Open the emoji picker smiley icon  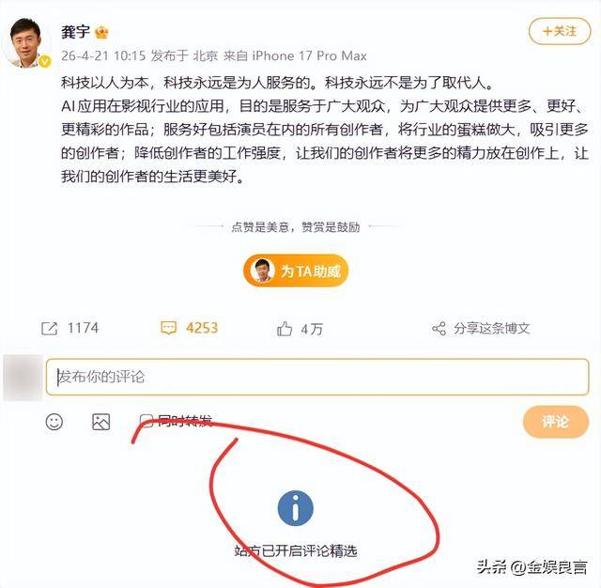[x=54, y=422]
